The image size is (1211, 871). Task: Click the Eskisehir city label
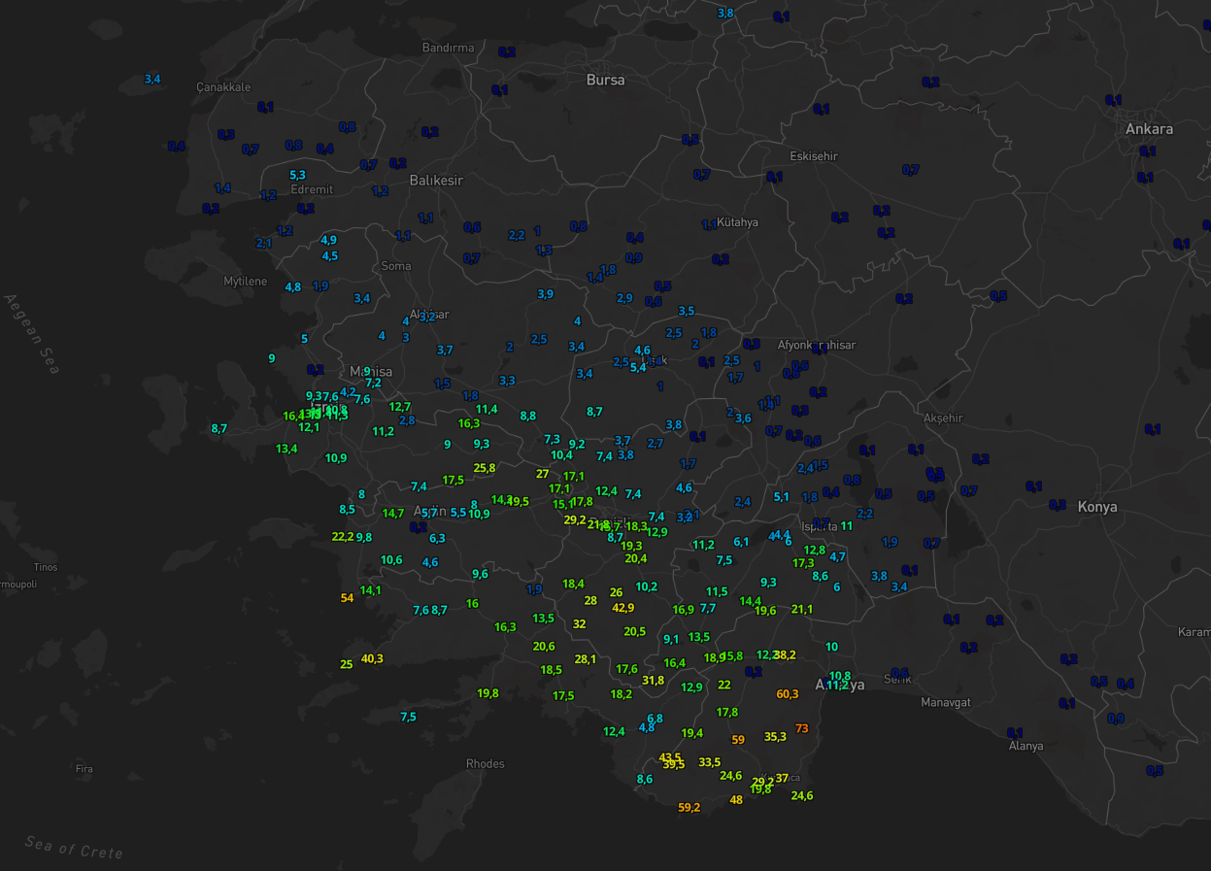pyautogui.click(x=814, y=156)
